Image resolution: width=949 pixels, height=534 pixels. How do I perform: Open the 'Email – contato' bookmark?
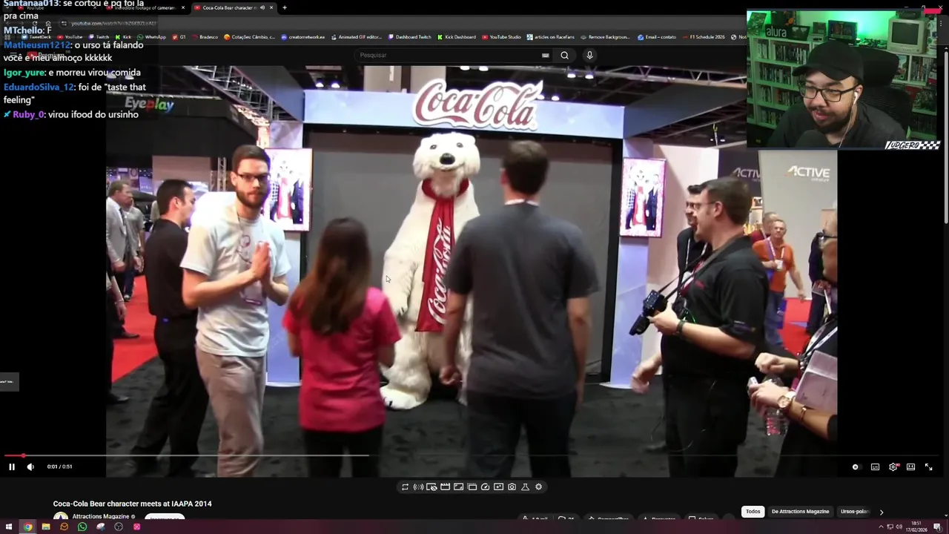click(658, 37)
